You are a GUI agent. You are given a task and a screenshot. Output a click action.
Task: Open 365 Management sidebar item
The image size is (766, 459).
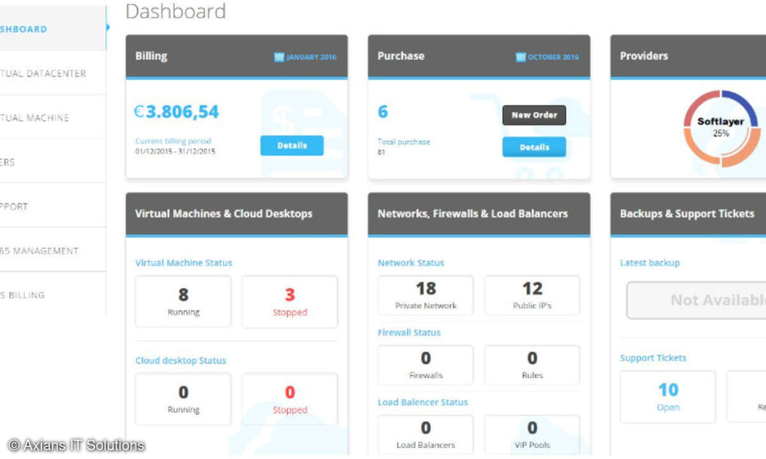point(53,251)
